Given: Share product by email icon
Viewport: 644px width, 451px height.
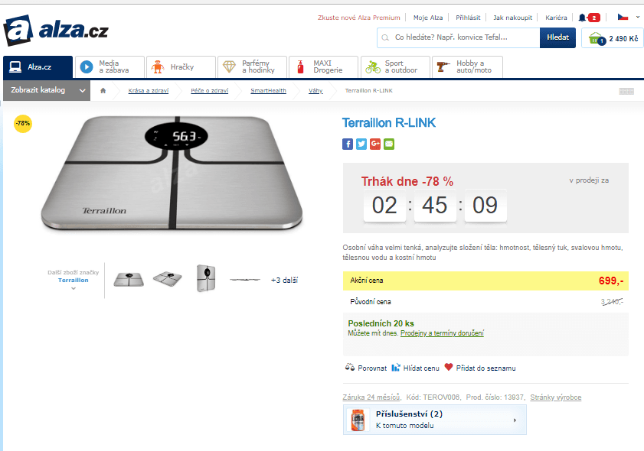Looking at the screenshot, I should point(389,144).
